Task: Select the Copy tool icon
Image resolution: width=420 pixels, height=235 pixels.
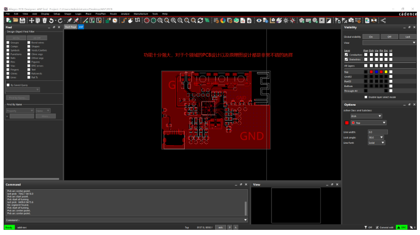Action: tap(38, 21)
